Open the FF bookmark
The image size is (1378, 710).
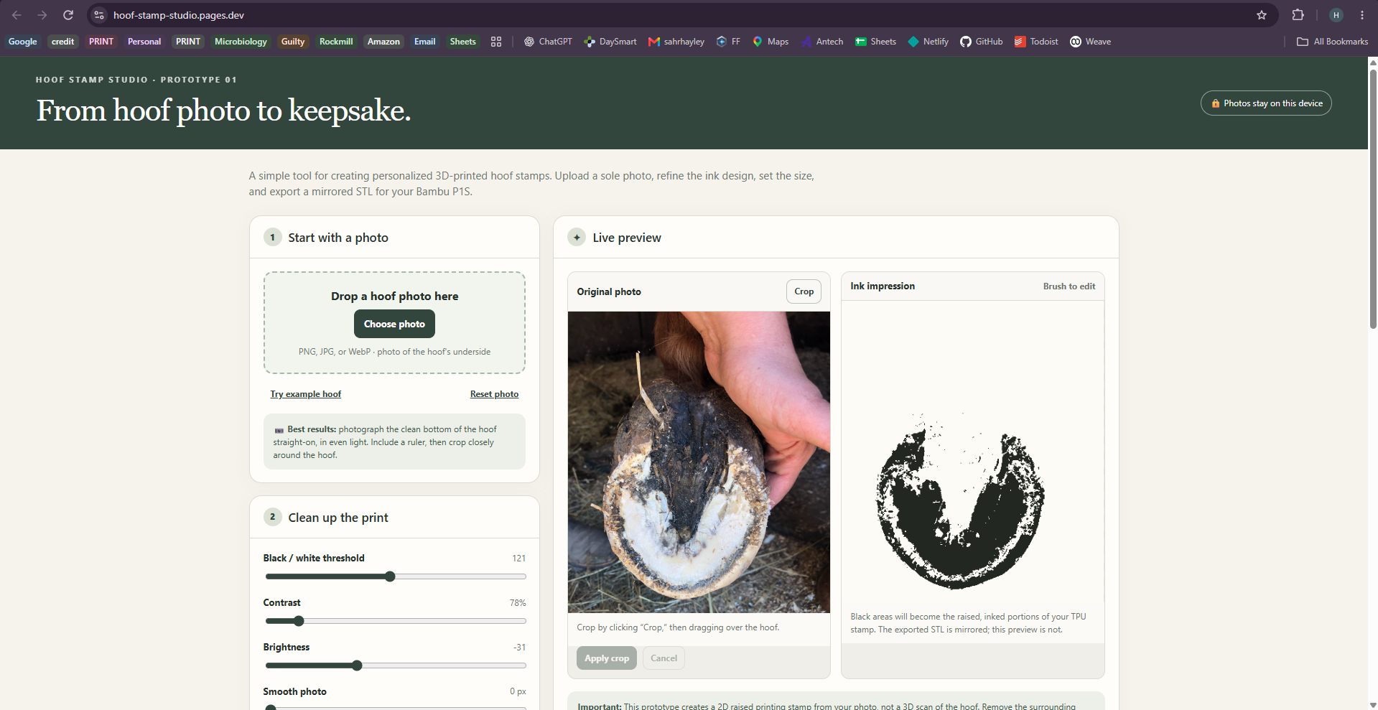pyautogui.click(x=728, y=42)
